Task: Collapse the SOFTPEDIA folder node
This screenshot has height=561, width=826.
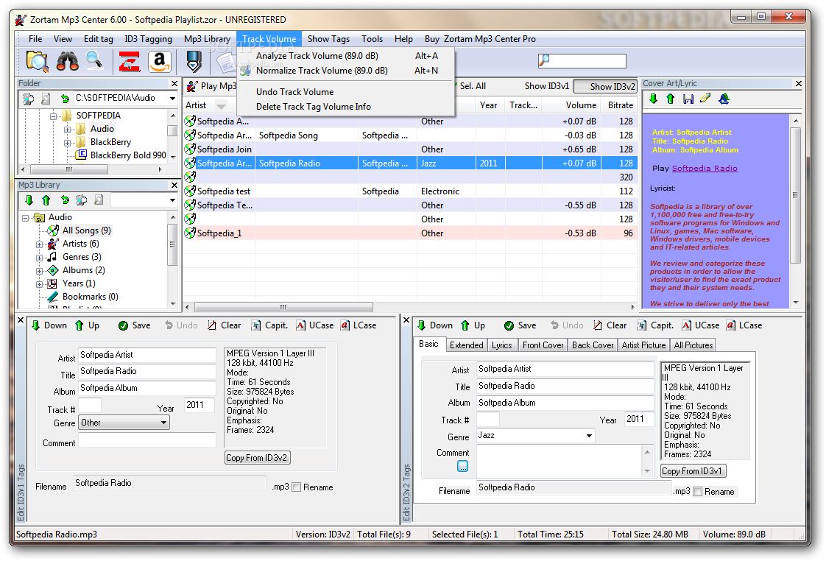Action: pos(54,116)
